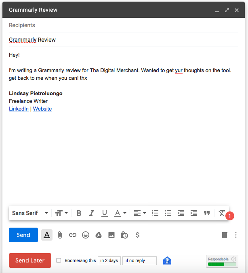Decrease the indent
The width and height of the screenshot is (248, 273).
(x=181, y=213)
